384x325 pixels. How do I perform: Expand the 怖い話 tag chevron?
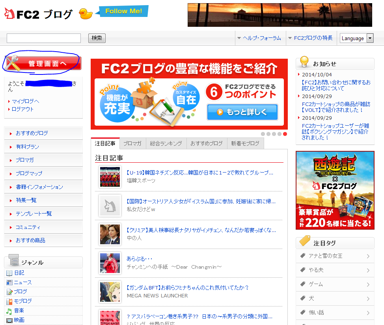[x=368, y=313]
